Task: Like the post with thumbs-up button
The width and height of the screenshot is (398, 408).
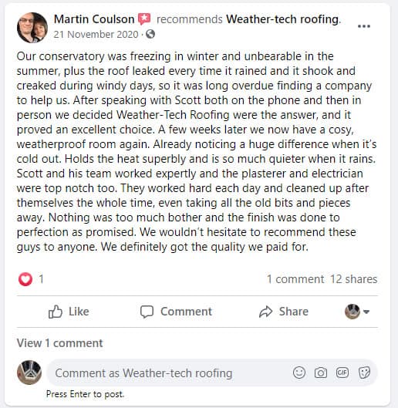Action: point(69,312)
